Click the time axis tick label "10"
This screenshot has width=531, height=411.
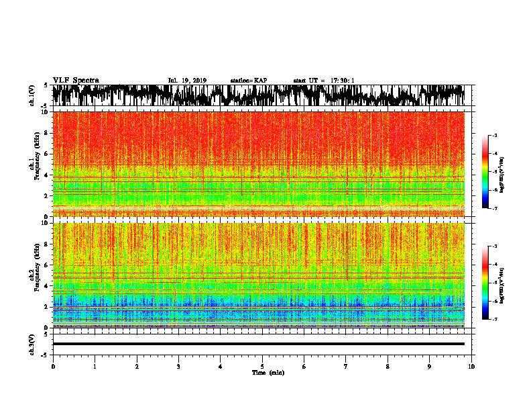point(471,367)
